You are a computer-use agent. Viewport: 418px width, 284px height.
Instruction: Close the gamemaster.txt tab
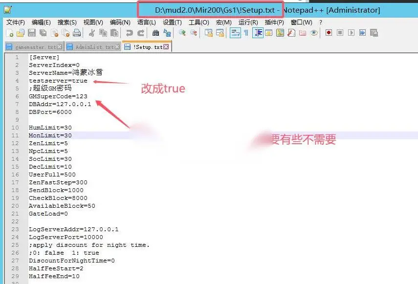click(60, 47)
